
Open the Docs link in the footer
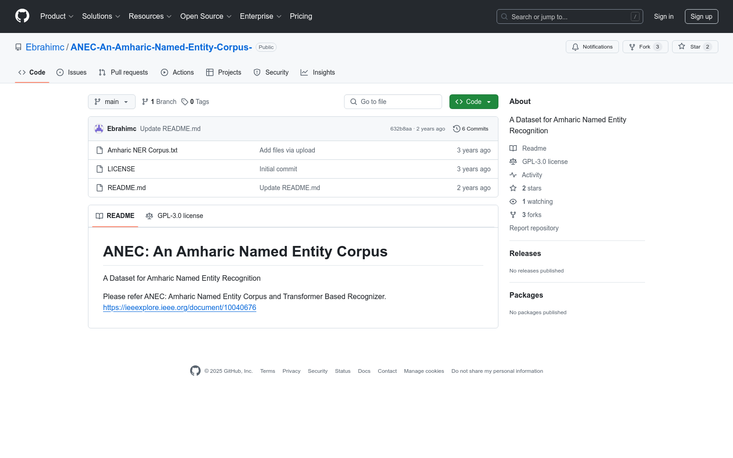coord(364,371)
